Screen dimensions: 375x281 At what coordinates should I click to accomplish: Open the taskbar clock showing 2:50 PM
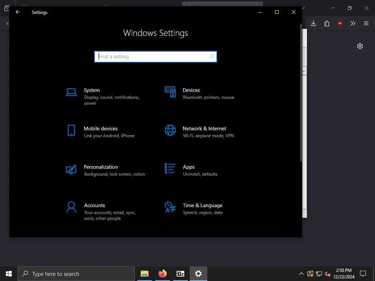[x=344, y=274]
